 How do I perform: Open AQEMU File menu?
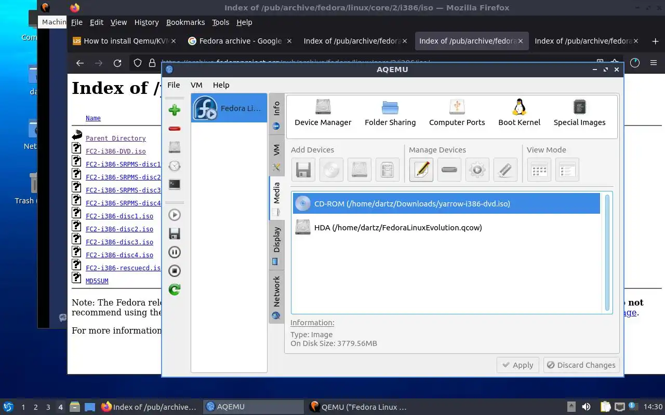[x=174, y=85]
